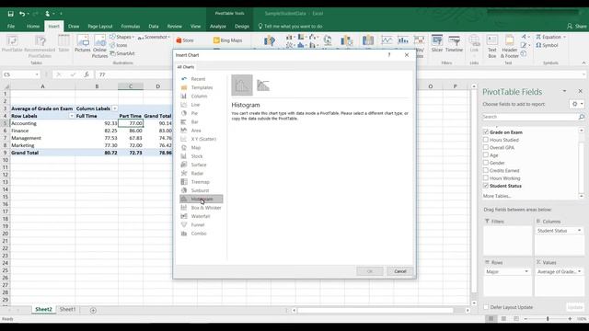Screen dimensions: 589x331
Task: Check the Hours Studied field
Action: click(486, 140)
